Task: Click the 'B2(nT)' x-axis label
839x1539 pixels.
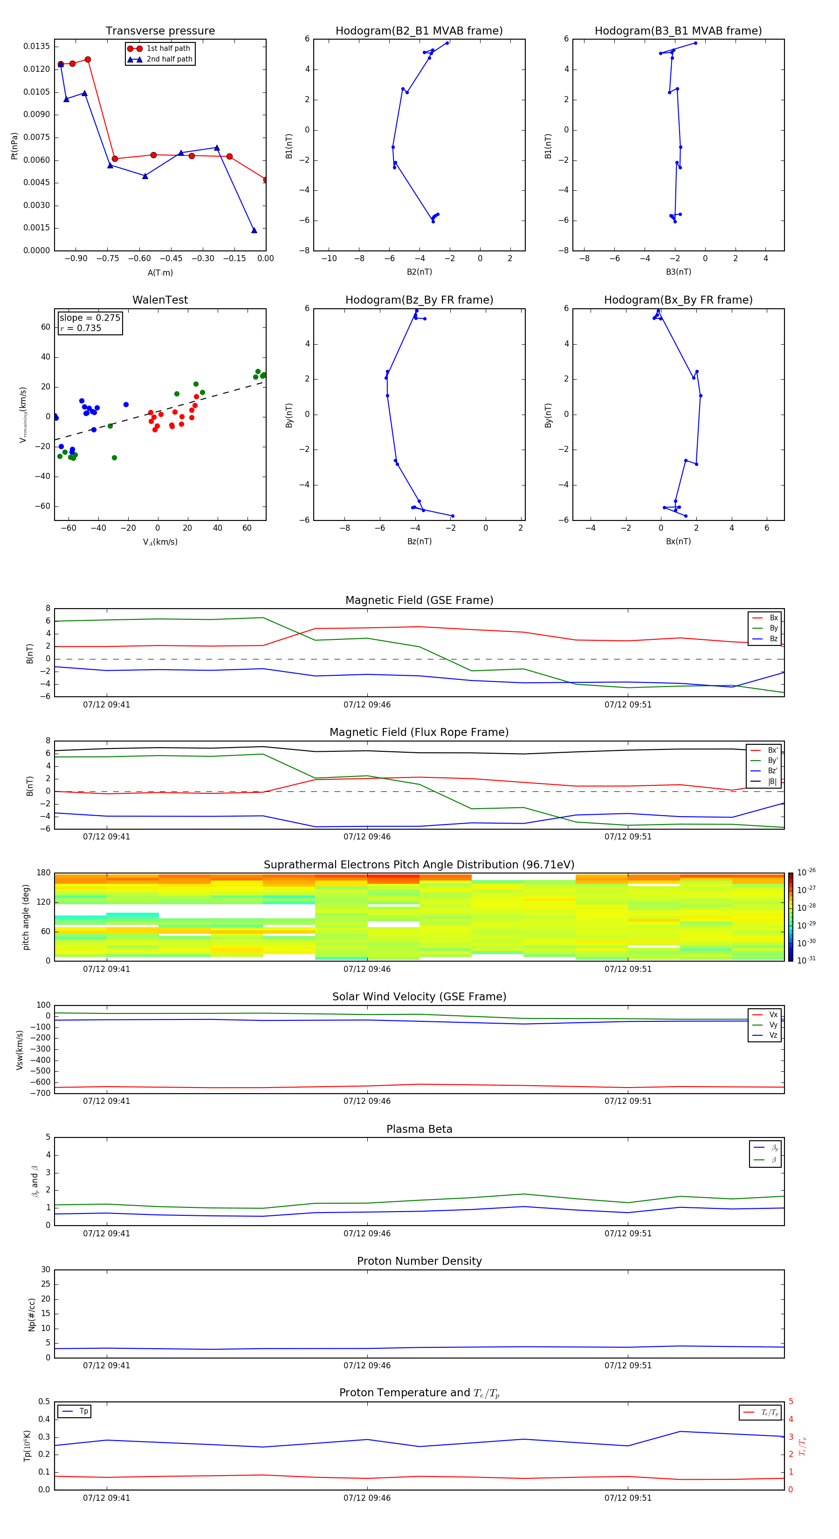Action: tap(419, 272)
